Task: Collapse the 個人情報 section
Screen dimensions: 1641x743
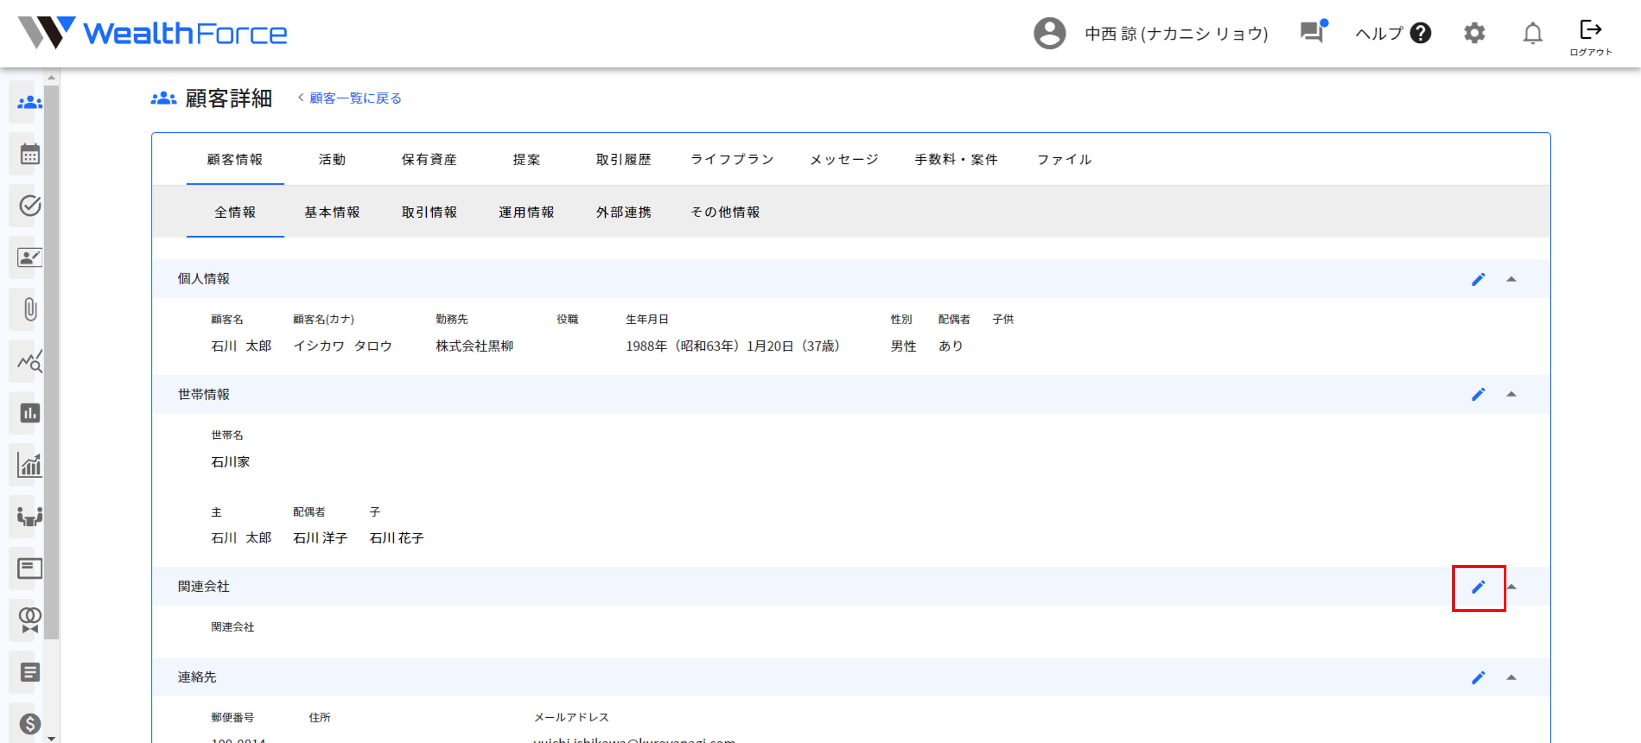Action: (x=1511, y=279)
